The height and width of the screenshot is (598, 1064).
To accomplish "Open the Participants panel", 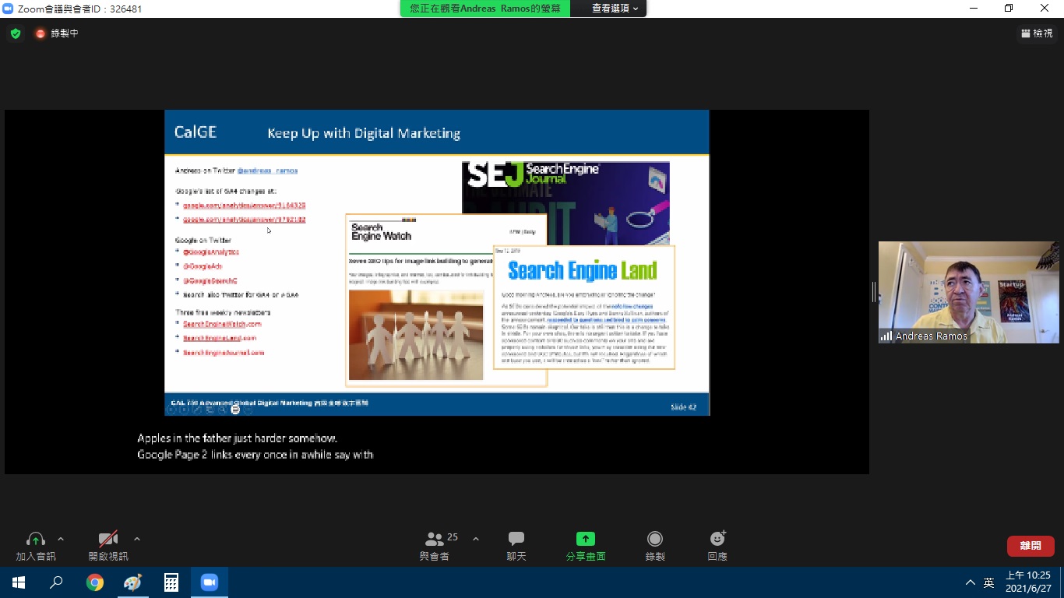I will tap(435, 540).
